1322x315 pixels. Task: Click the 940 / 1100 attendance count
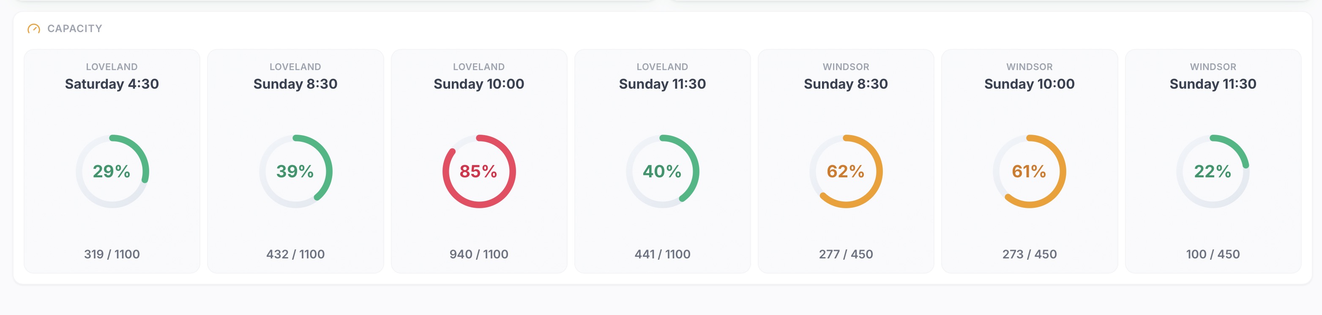point(479,254)
